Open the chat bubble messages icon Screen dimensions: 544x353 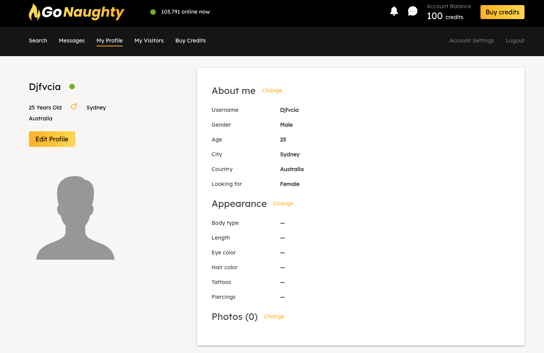412,11
